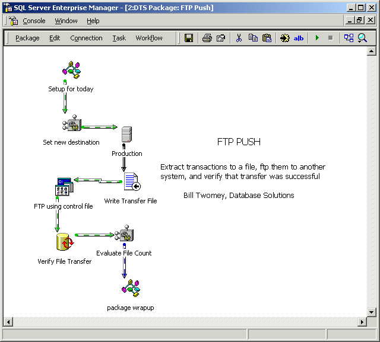Click the 'Setup for today' label
380x342 pixels.
click(71, 89)
